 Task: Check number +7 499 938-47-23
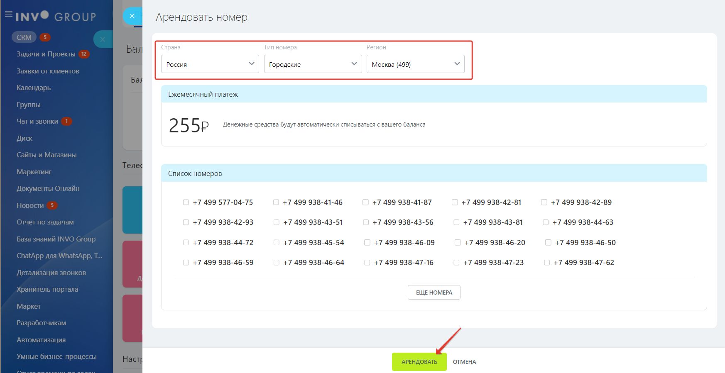pyautogui.click(x=456, y=263)
